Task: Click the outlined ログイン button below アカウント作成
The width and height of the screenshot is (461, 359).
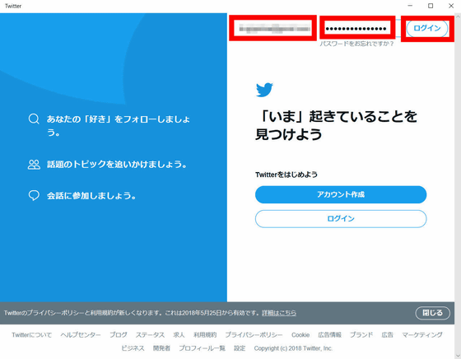Action: click(341, 218)
